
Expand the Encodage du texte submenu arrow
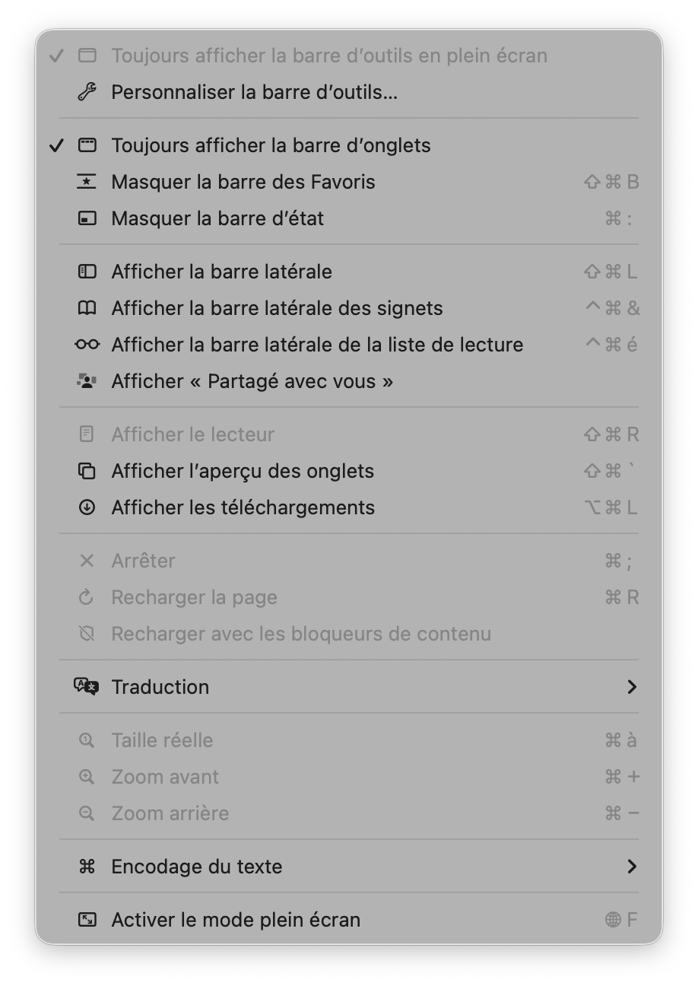pos(631,867)
